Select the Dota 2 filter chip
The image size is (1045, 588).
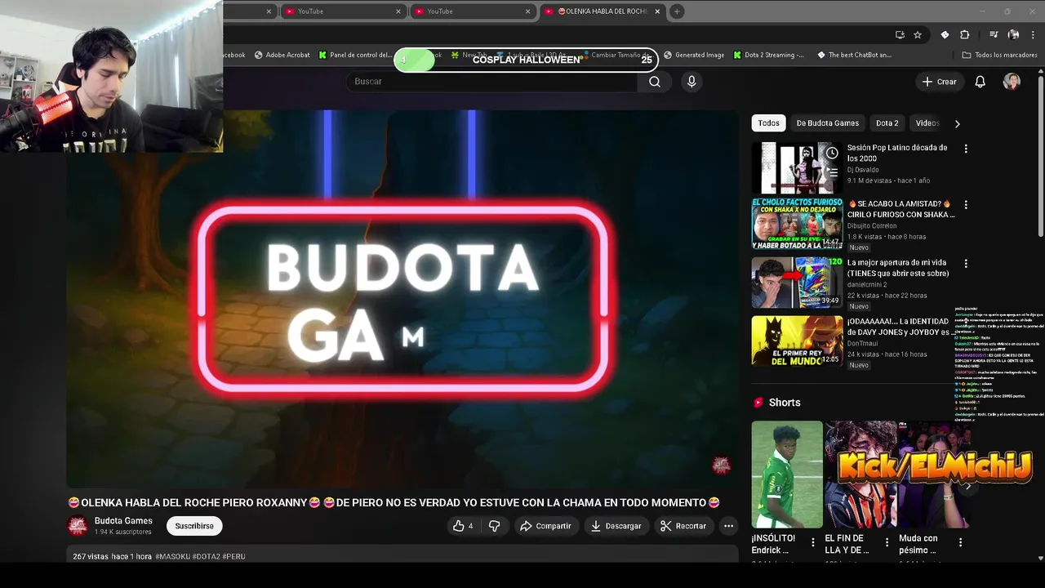tap(887, 123)
